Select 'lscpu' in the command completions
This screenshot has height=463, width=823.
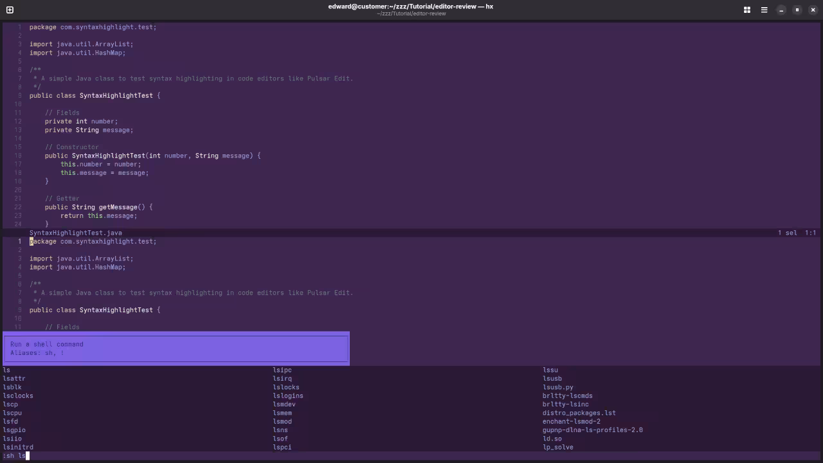12,413
